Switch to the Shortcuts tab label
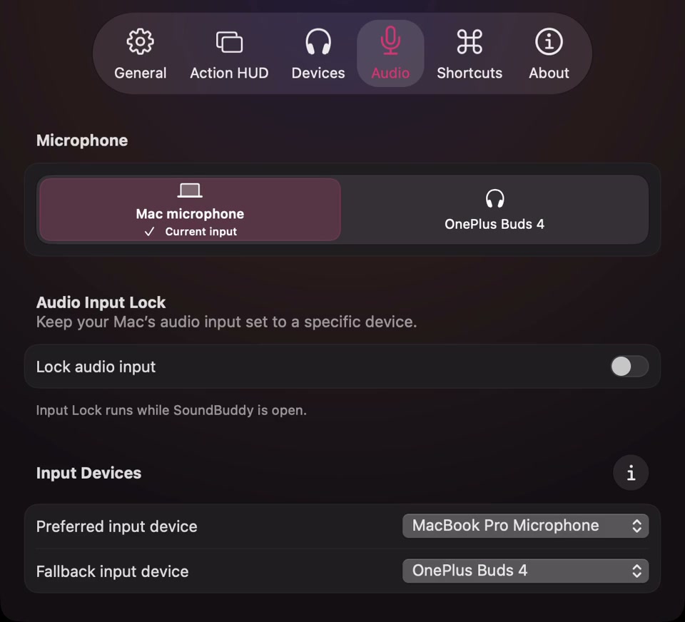The height and width of the screenshot is (622, 685). pos(470,73)
